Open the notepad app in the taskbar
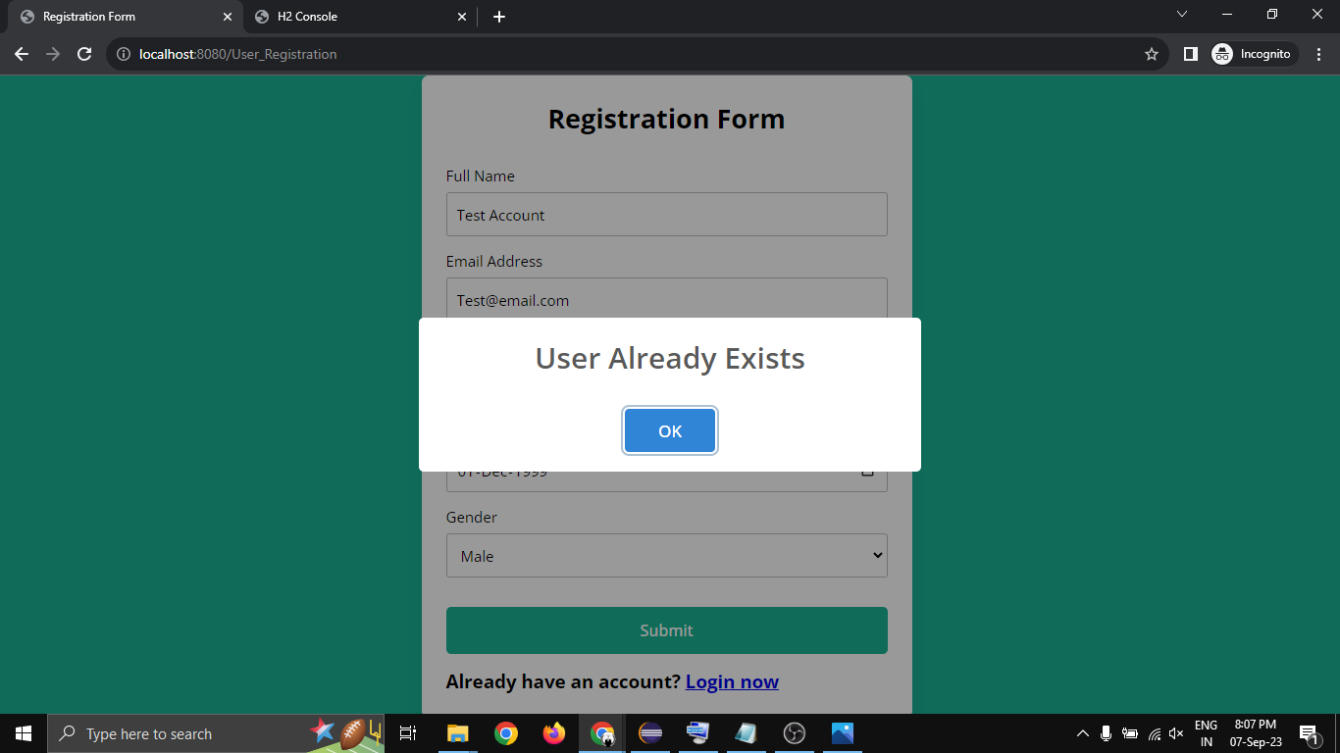The image size is (1340, 753). (x=747, y=733)
